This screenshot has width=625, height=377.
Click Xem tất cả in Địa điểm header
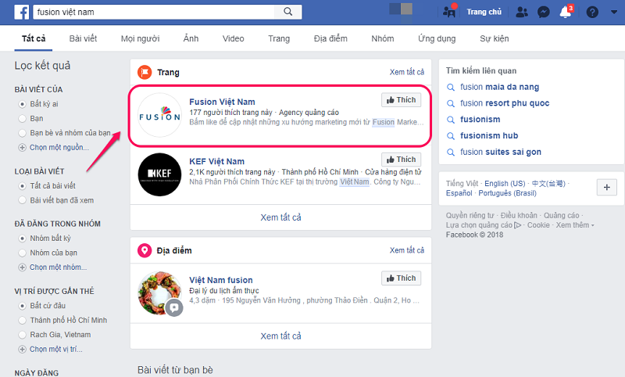[x=406, y=250]
